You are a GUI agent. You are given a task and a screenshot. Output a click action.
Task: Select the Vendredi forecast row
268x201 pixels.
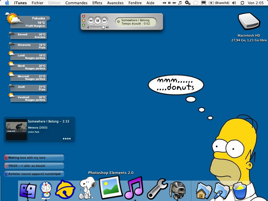(x=28, y=98)
